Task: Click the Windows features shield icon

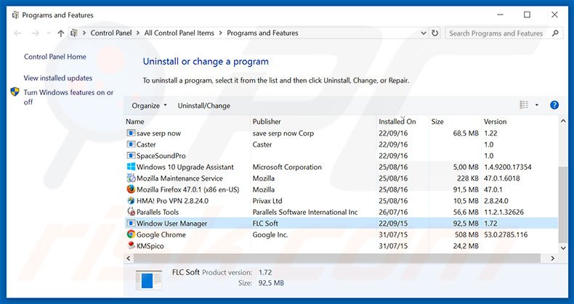Action: pyautogui.click(x=15, y=91)
